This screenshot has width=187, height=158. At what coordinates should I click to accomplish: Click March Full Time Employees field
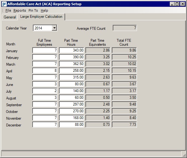(45, 64)
